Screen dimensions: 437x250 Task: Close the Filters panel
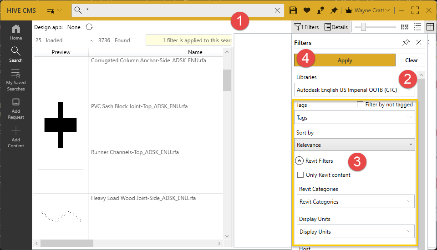[x=419, y=42]
